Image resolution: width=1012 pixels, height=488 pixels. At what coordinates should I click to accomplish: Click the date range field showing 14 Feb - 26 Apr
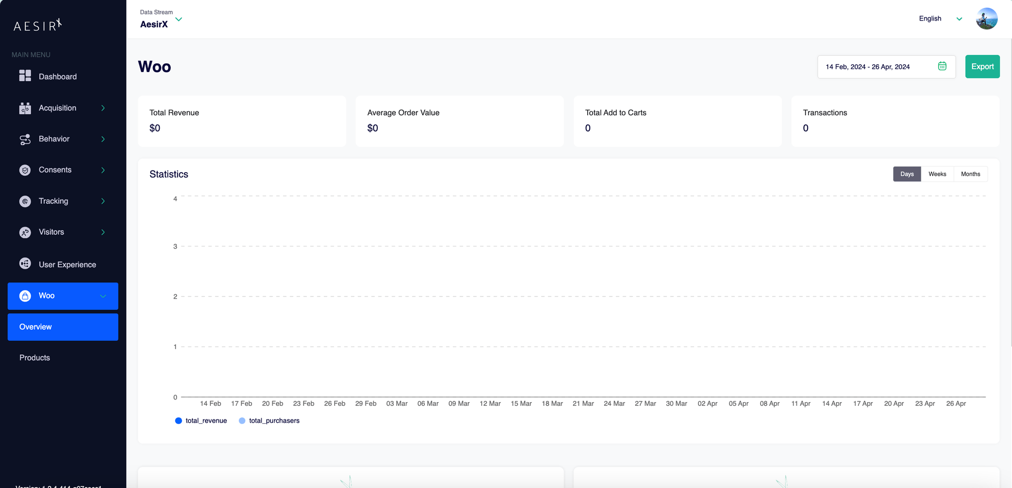pos(869,66)
